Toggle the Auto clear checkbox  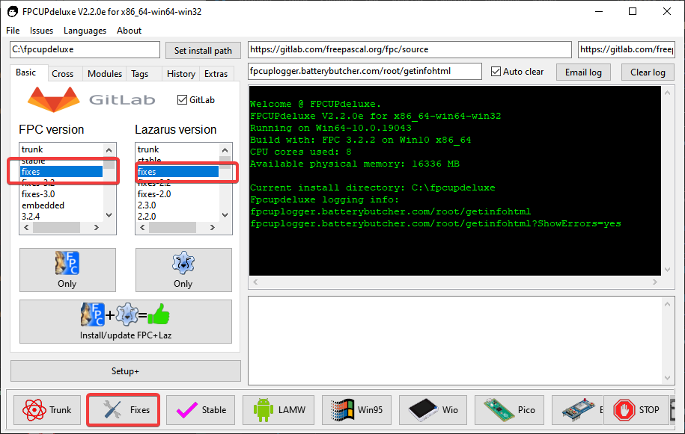click(x=496, y=72)
